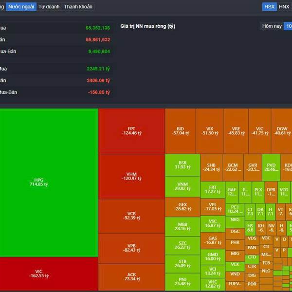Click the ACB -73.34 tỷ tile
This screenshot has height=292, width=292.
click(x=131, y=277)
